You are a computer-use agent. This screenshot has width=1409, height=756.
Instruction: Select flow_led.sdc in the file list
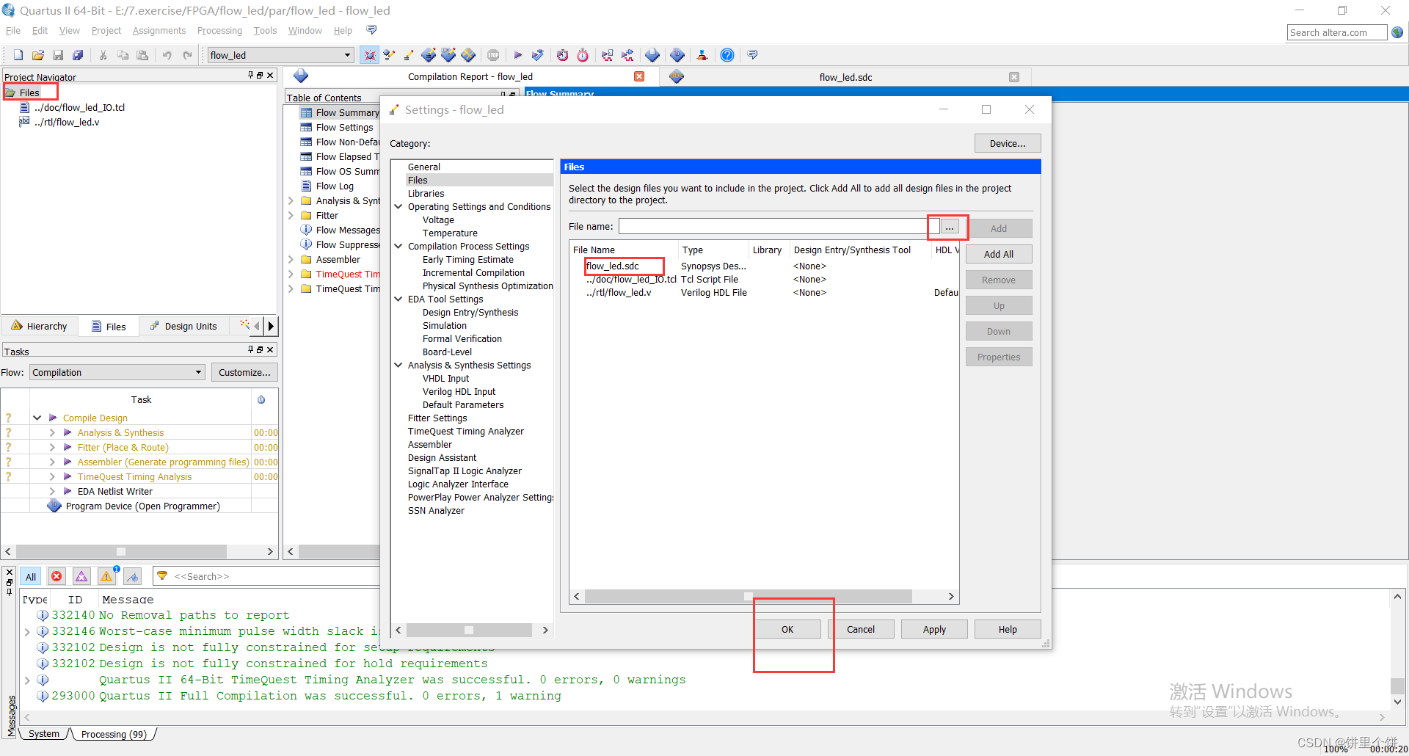point(613,266)
